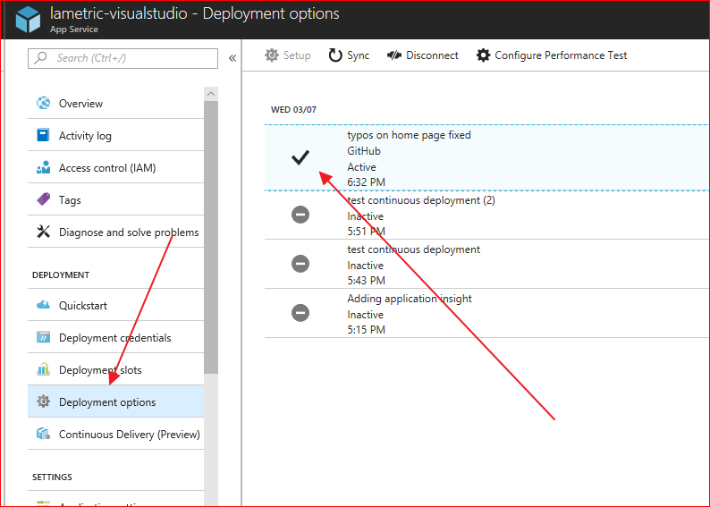
Task: Click Diagnose and solve problems wrench icon
Action: pos(43,232)
